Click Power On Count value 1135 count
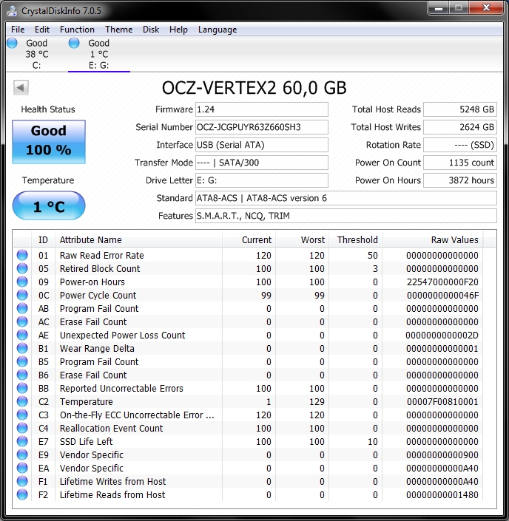Image resolution: width=509 pixels, height=521 pixels. tap(460, 163)
